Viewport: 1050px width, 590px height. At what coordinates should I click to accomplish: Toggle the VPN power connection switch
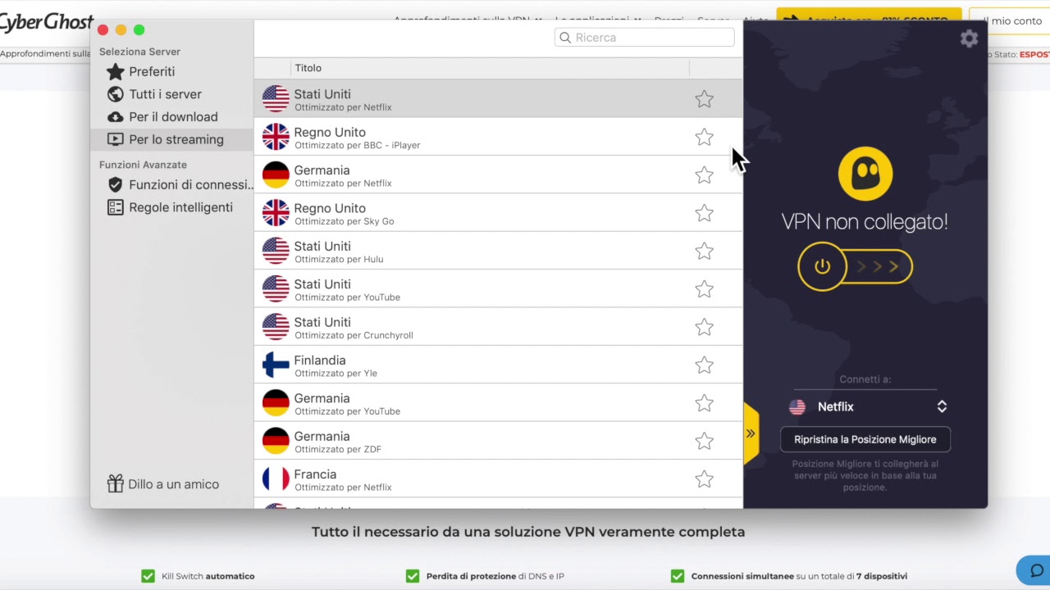(855, 266)
